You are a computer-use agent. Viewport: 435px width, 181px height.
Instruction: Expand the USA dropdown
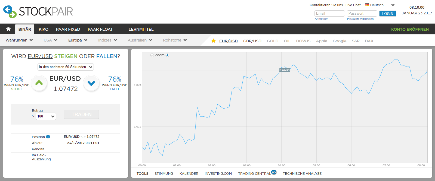click(x=51, y=40)
